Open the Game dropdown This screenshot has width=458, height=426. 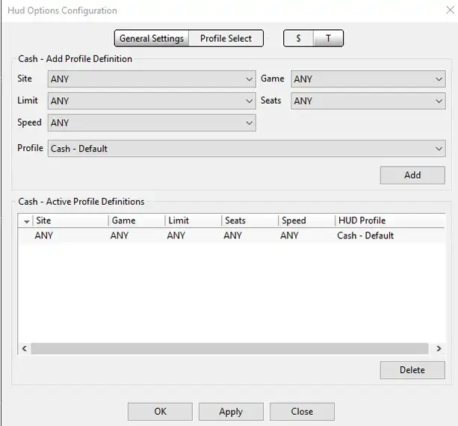(x=368, y=79)
